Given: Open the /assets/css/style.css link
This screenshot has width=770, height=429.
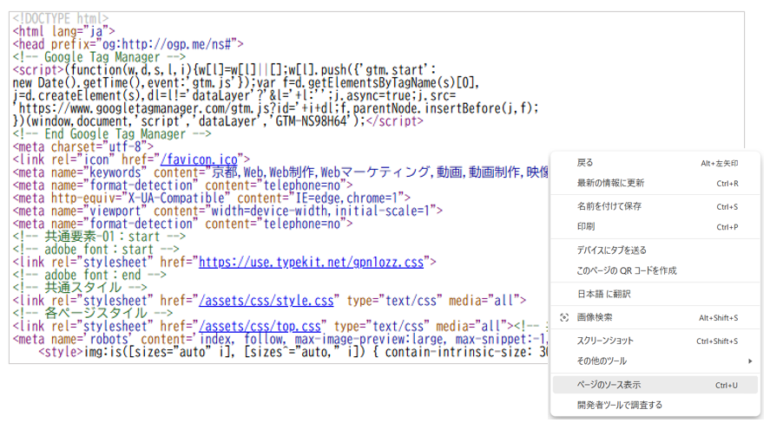Looking at the screenshot, I should coord(267,301).
